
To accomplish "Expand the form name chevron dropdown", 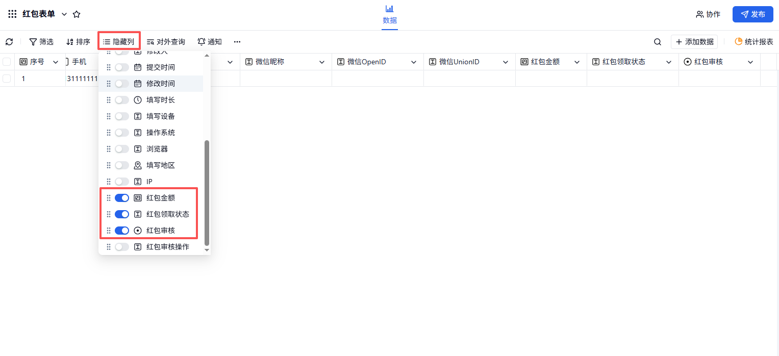I will [x=64, y=14].
